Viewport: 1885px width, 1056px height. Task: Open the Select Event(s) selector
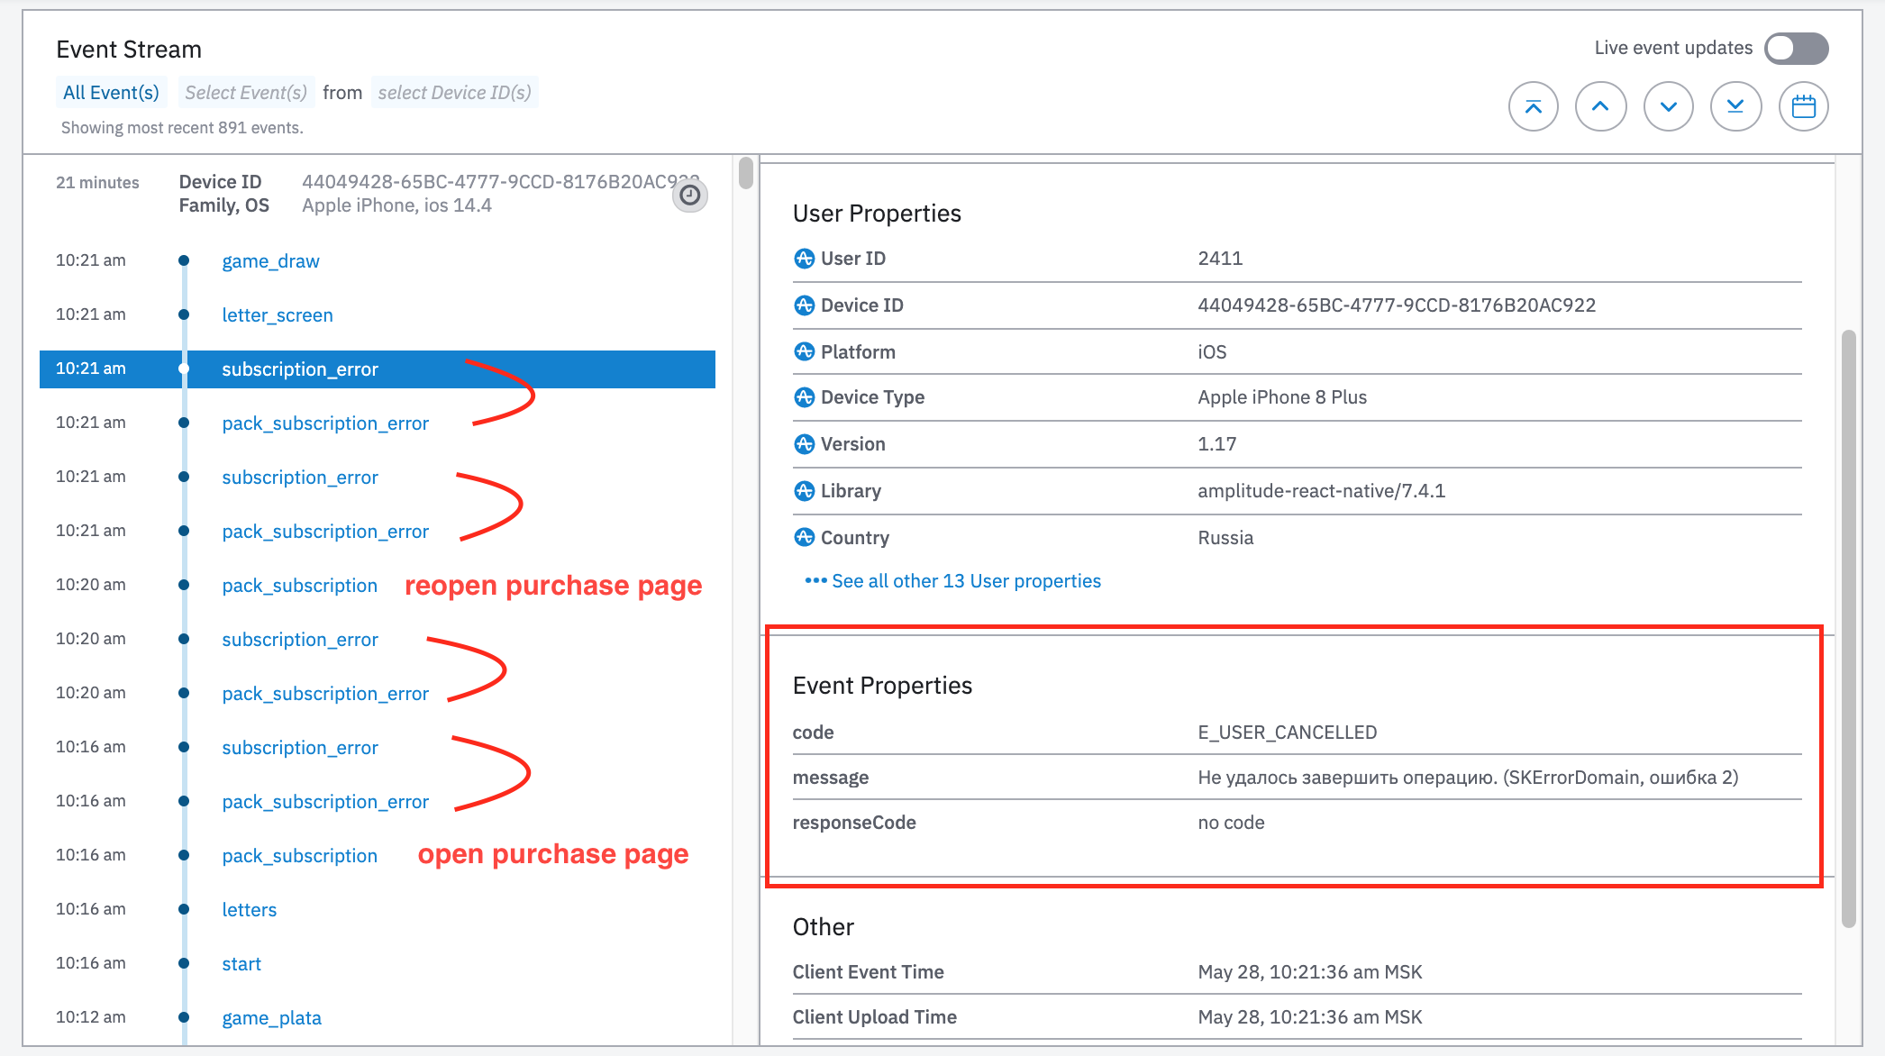click(x=245, y=91)
